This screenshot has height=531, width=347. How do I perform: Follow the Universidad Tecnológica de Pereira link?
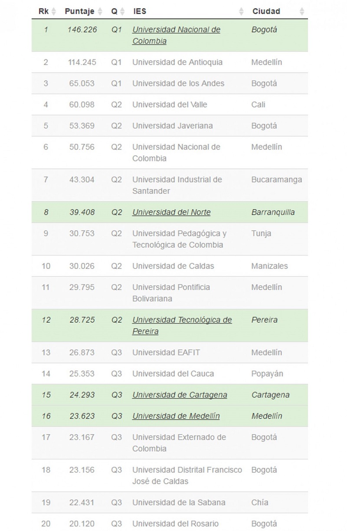coord(182,325)
